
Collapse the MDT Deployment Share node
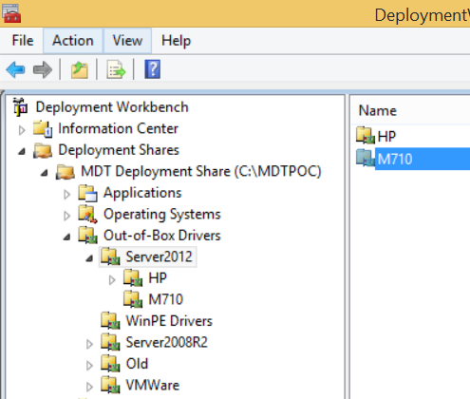click(45, 173)
